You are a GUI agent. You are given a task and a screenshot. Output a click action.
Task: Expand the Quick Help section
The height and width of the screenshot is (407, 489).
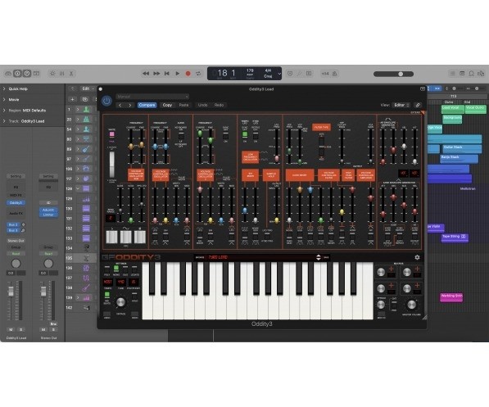click(x=4, y=89)
